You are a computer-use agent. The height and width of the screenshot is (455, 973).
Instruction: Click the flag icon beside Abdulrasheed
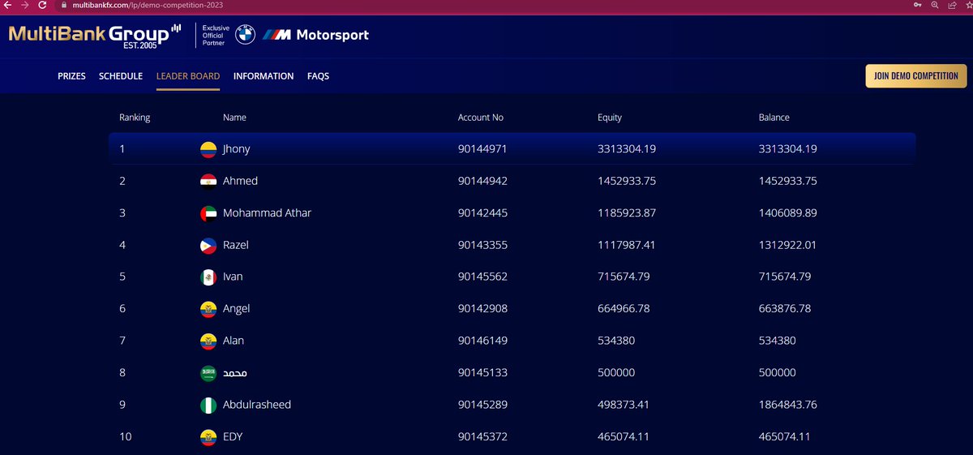[208, 405]
